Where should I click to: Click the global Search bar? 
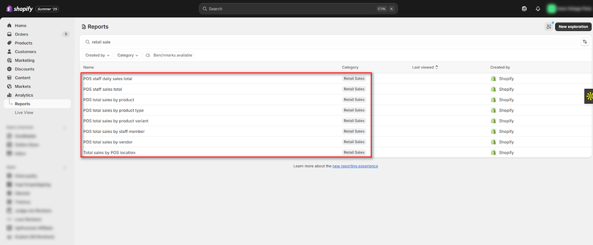(x=298, y=9)
